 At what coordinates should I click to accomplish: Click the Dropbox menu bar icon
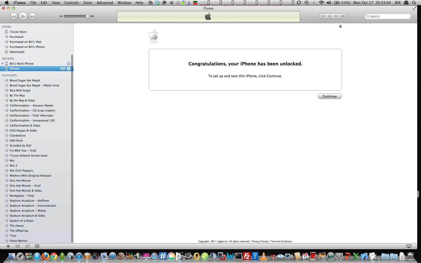click(157, 3)
